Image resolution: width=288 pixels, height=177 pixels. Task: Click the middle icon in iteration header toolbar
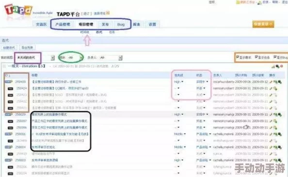(x=277, y=66)
